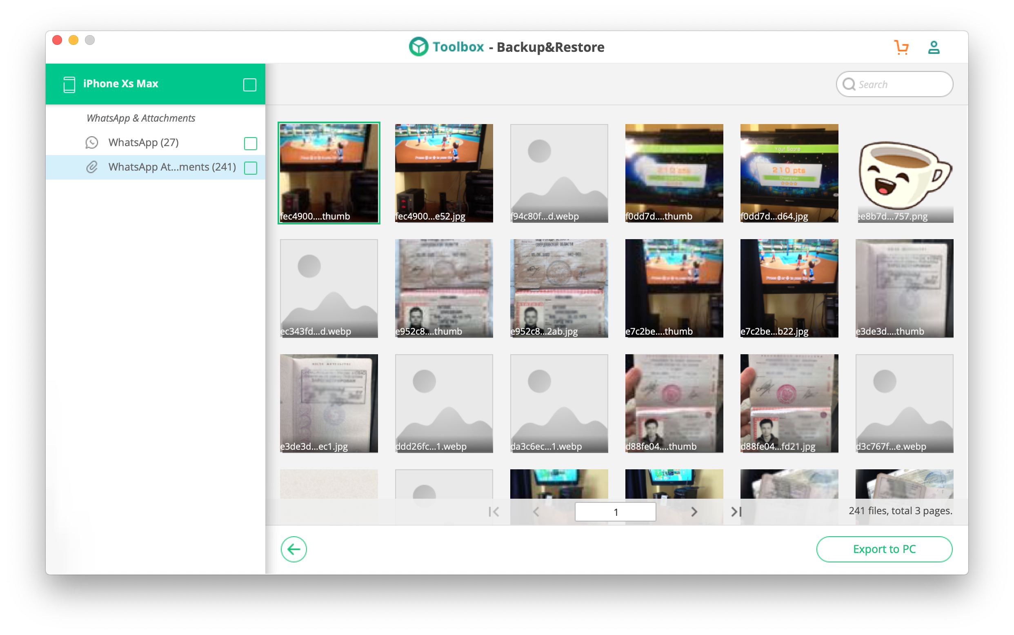
Task: Click the Toolbox logo icon
Action: 418,47
